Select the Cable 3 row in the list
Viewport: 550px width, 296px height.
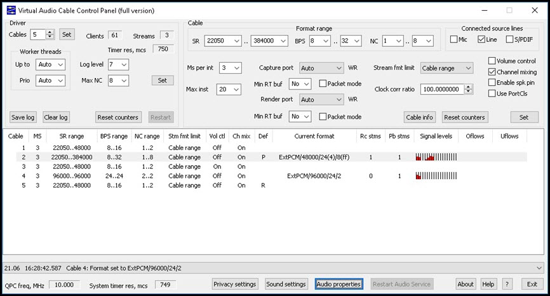(271, 166)
